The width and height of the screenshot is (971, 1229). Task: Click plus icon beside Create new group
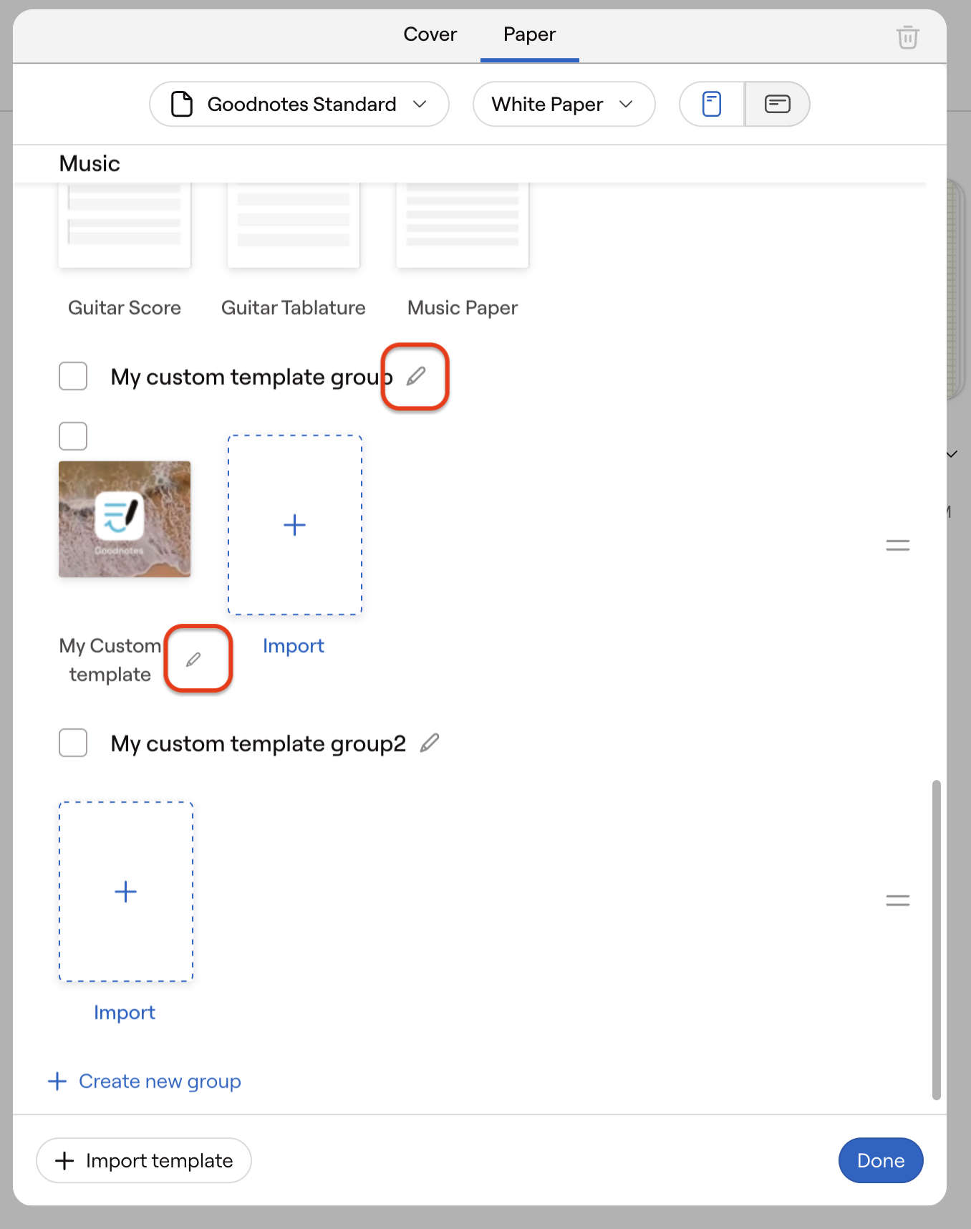pyautogui.click(x=57, y=1081)
